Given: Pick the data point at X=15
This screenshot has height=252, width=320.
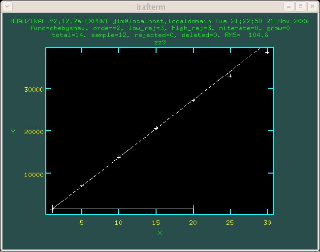Looking at the screenshot, I should tap(156, 128).
